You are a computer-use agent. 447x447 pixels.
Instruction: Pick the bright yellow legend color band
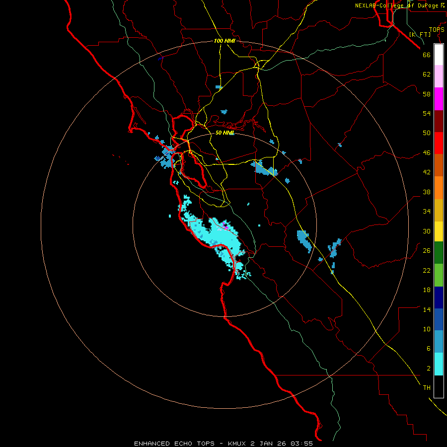pos(439,231)
